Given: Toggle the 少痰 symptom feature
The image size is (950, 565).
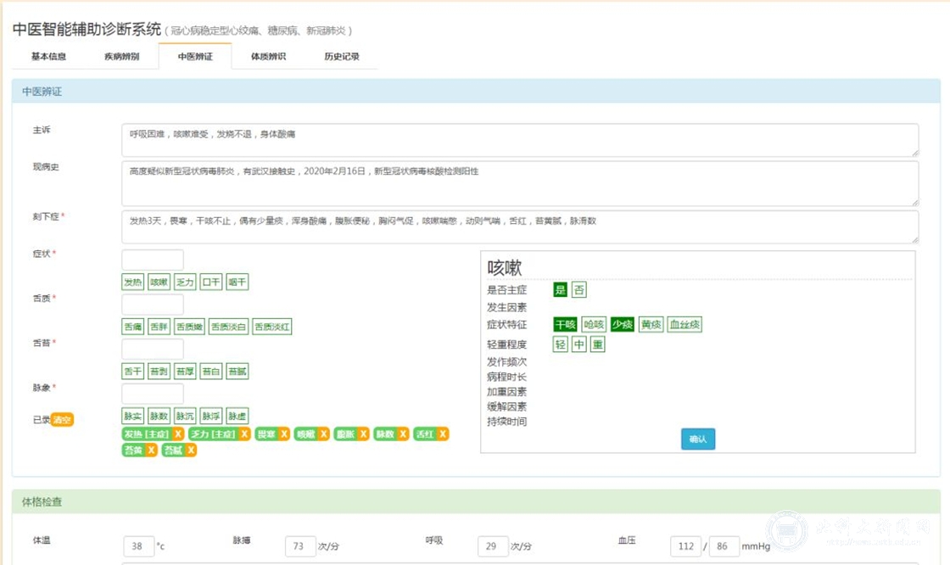Looking at the screenshot, I should [x=623, y=324].
